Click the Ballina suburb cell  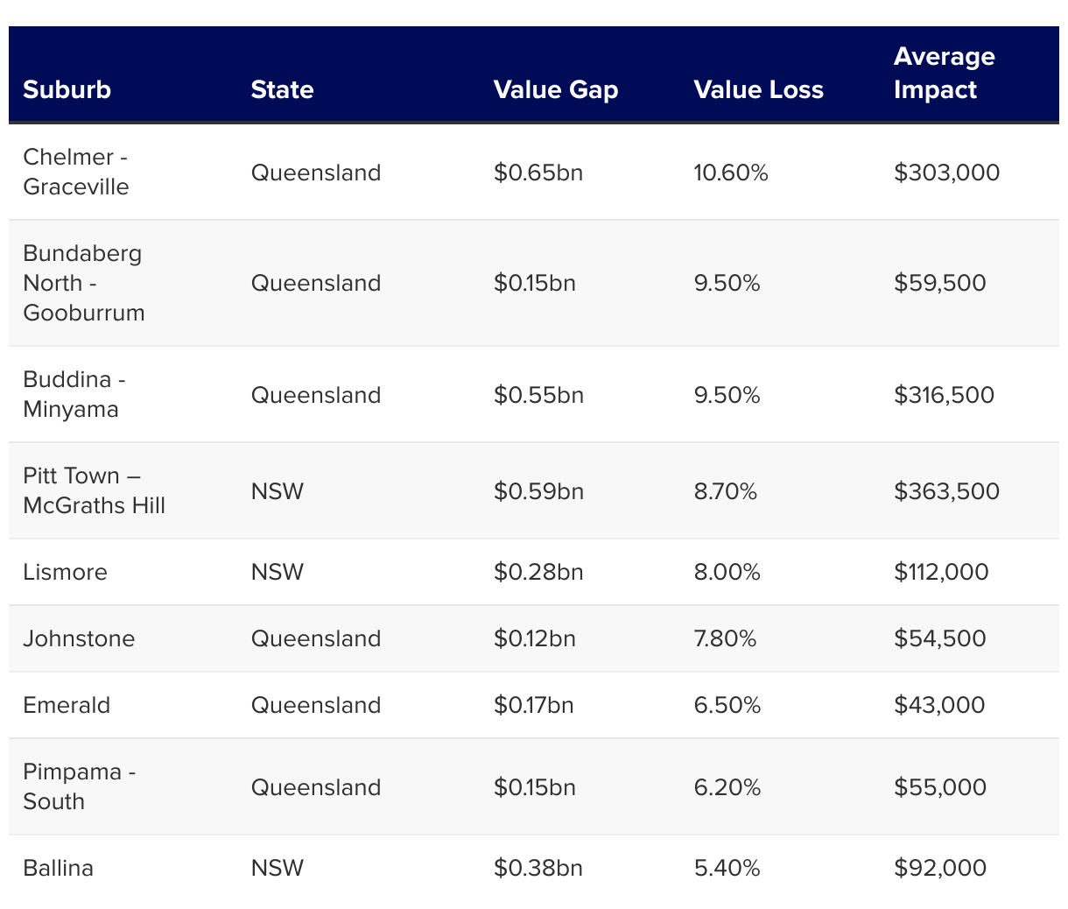59,868
